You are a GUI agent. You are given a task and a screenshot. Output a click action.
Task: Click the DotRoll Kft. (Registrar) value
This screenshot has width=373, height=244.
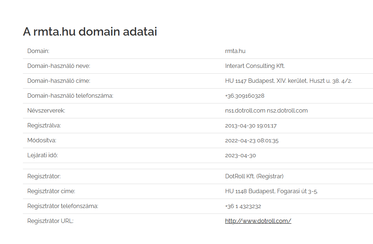pyautogui.click(x=254, y=176)
